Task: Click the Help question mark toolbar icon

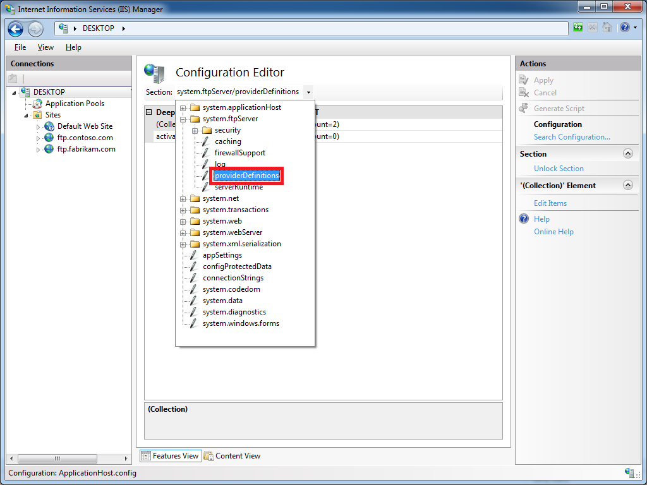Action: 624,28
